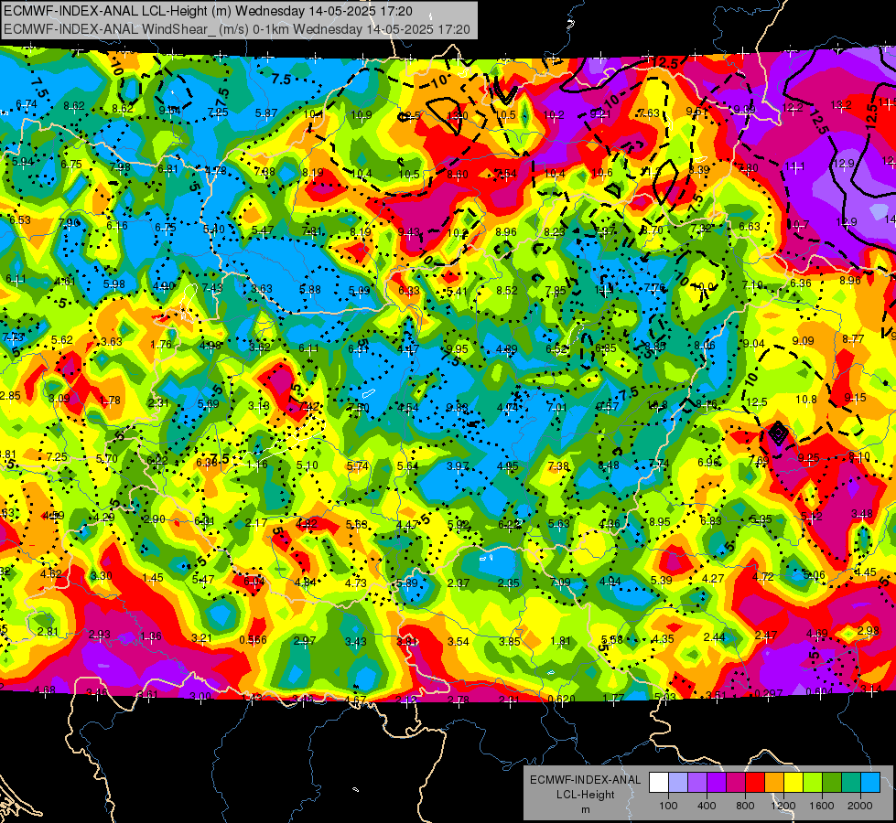896x823 pixels.
Task: Click the orange legend swatch
Action: coord(774,783)
